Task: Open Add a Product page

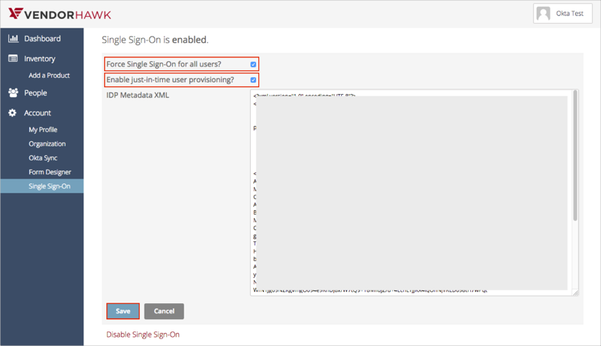Action: pyautogui.click(x=49, y=76)
